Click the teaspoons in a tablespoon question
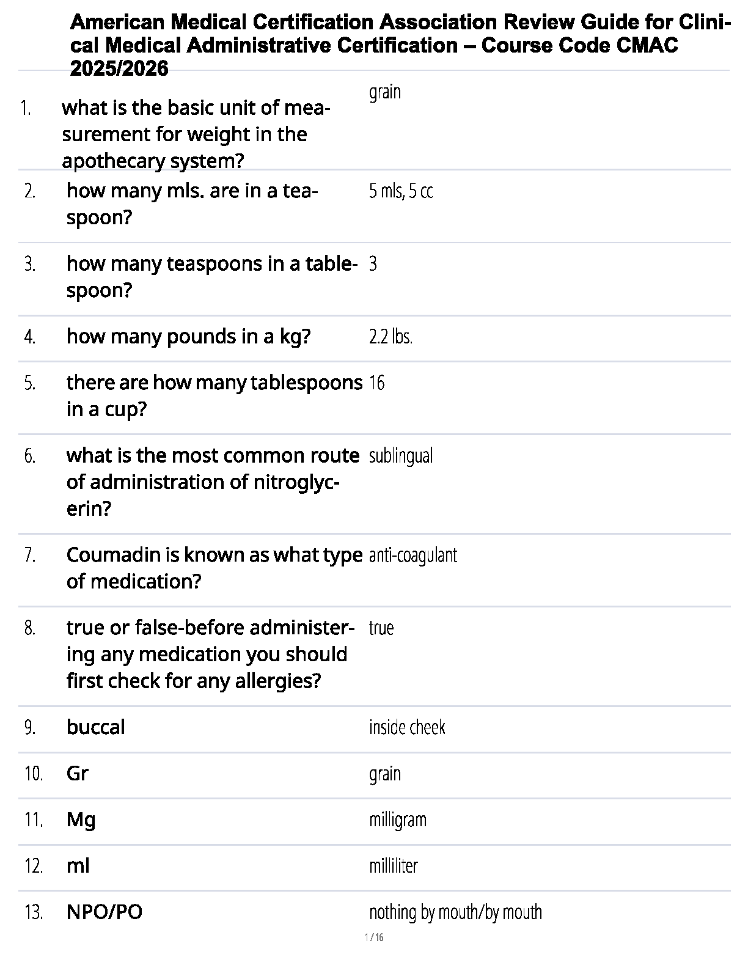The height and width of the screenshot is (968, 748). click(211, 277)
